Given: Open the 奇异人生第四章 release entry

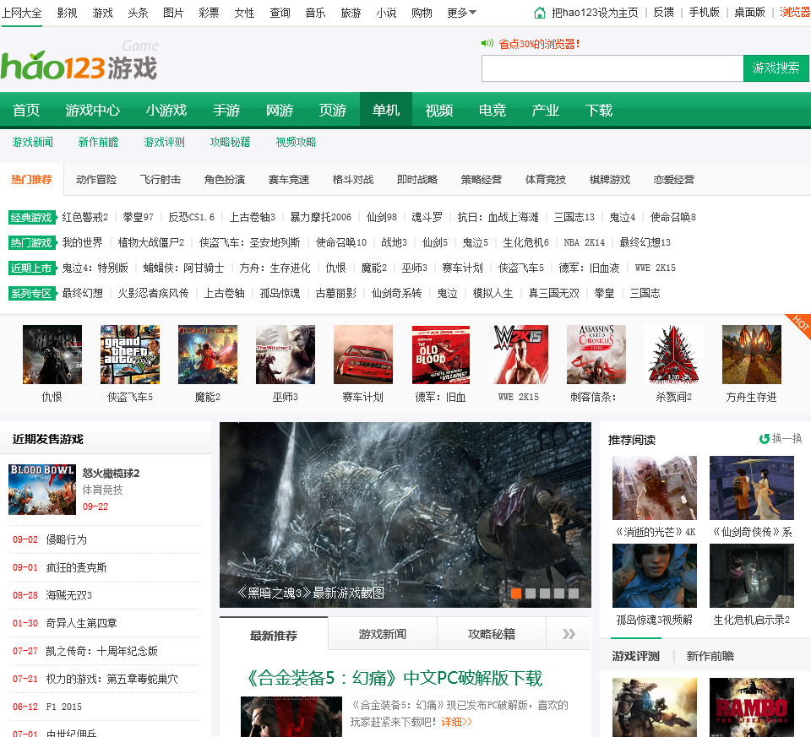Looking at the screenshot, I should (81, 623).
